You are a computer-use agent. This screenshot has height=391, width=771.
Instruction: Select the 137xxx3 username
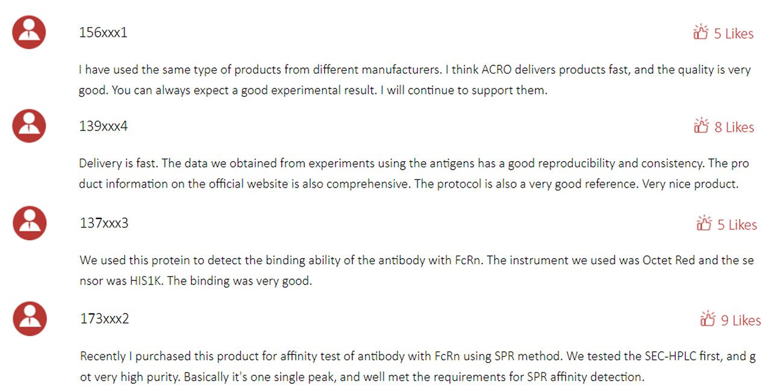pyautogui.click(x=104, y=223)
